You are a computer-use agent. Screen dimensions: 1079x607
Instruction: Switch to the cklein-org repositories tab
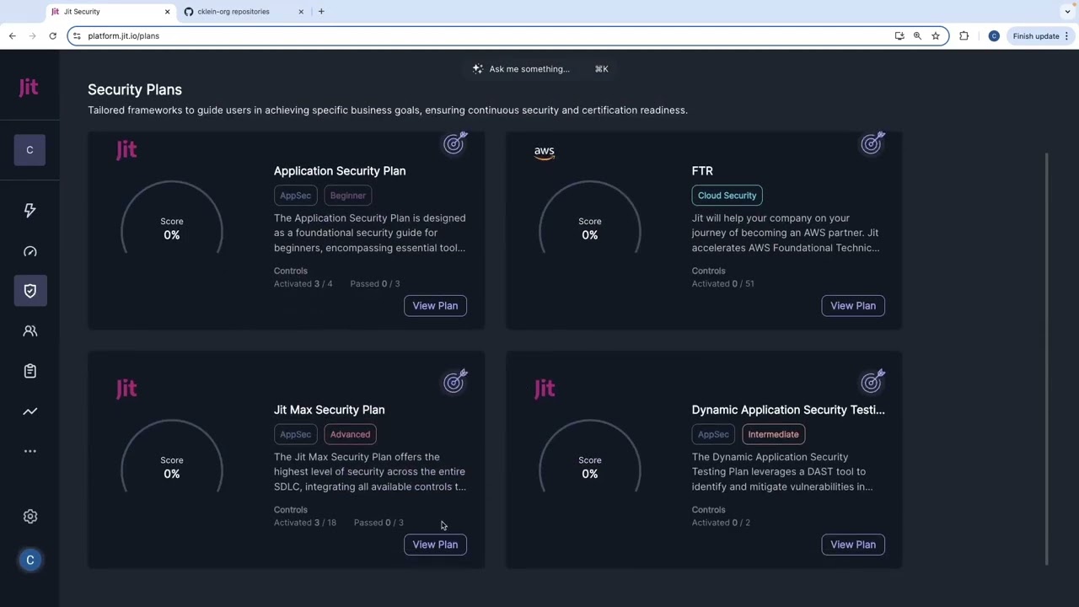coord(244,12)
